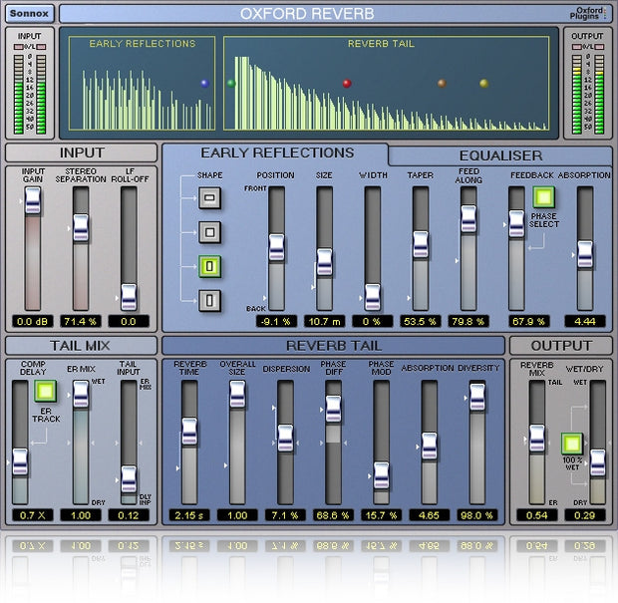Viewport: 618px width, 603px height.
Task: Toggle the ER Track button
Action: (x=45, y=391)
